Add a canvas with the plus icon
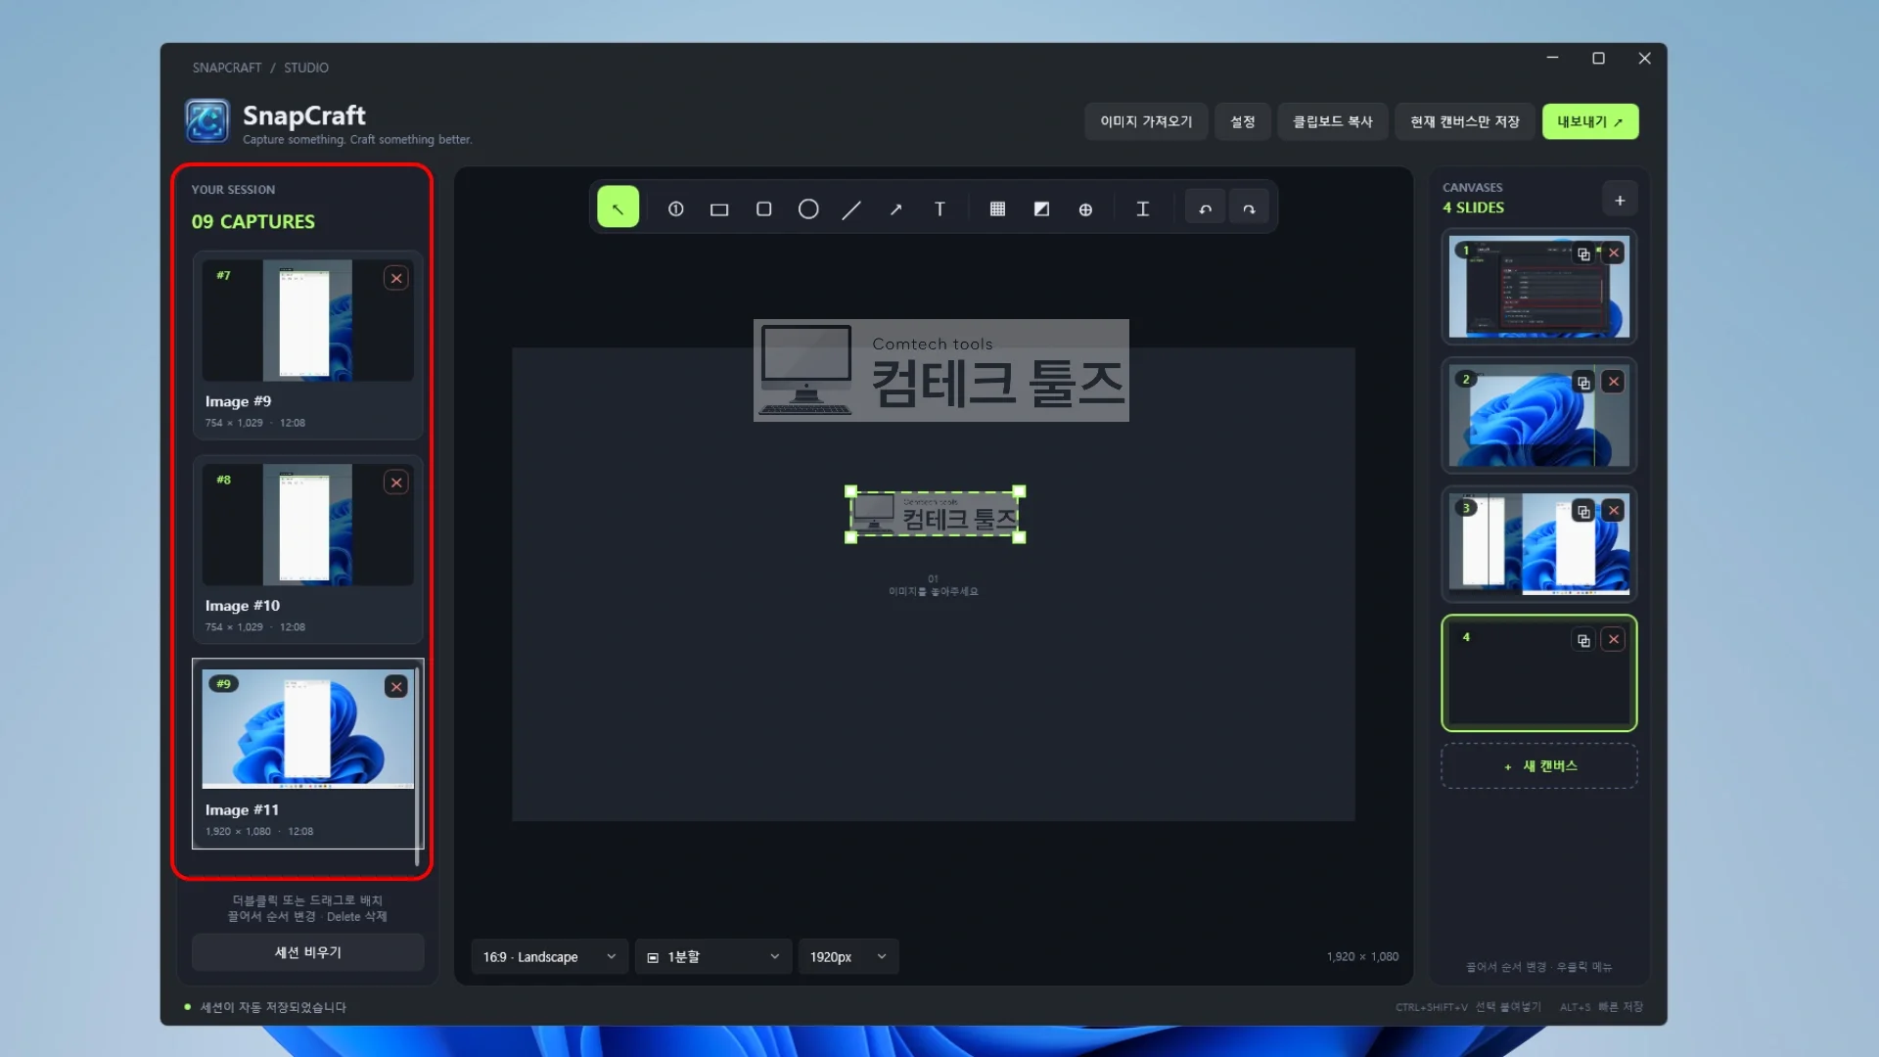1879x1057 pixels. 1620,200
